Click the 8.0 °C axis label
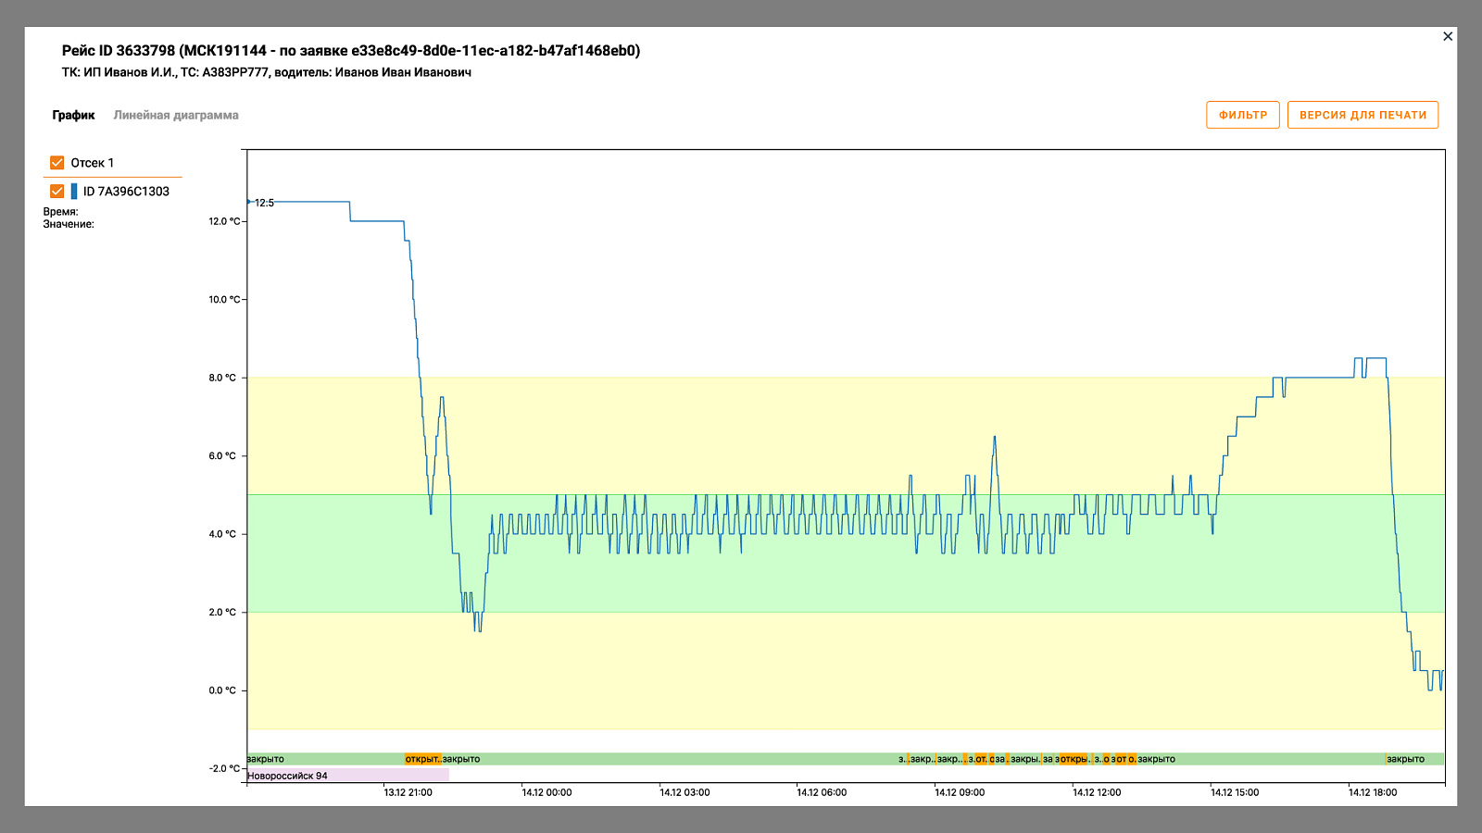1482x833 pixels. (222, 378)
